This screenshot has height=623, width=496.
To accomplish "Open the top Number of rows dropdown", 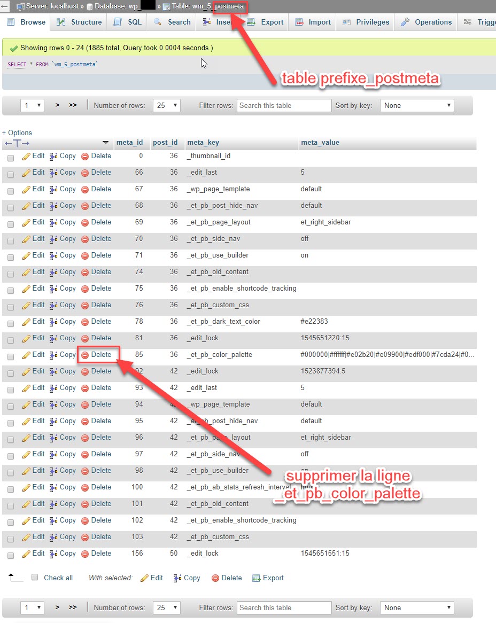I will pos(166,105).
